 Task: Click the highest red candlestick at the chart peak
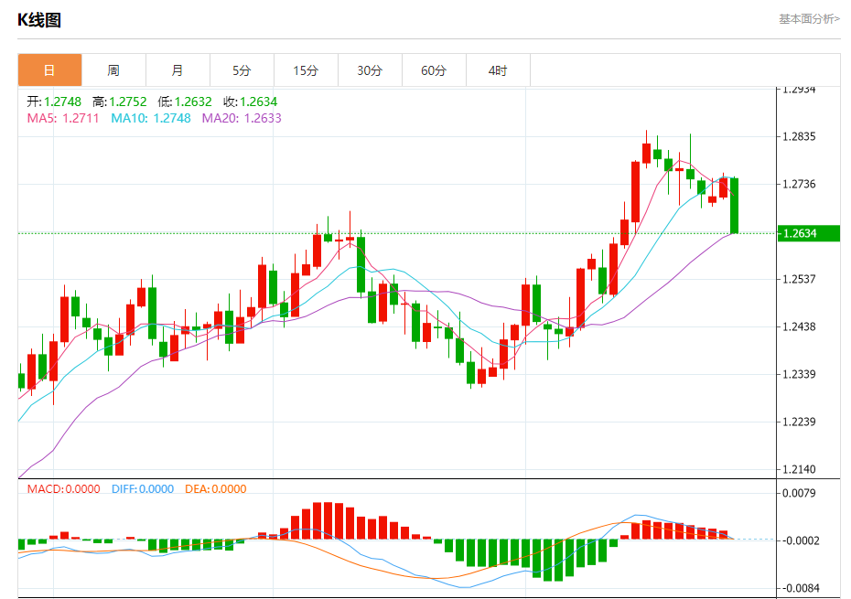click(646, 153)
